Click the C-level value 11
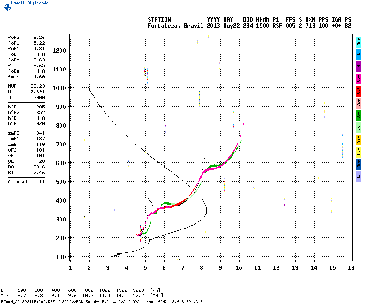Image resolution: width=375 pixels, height=305 pixels. pos(42,182)
